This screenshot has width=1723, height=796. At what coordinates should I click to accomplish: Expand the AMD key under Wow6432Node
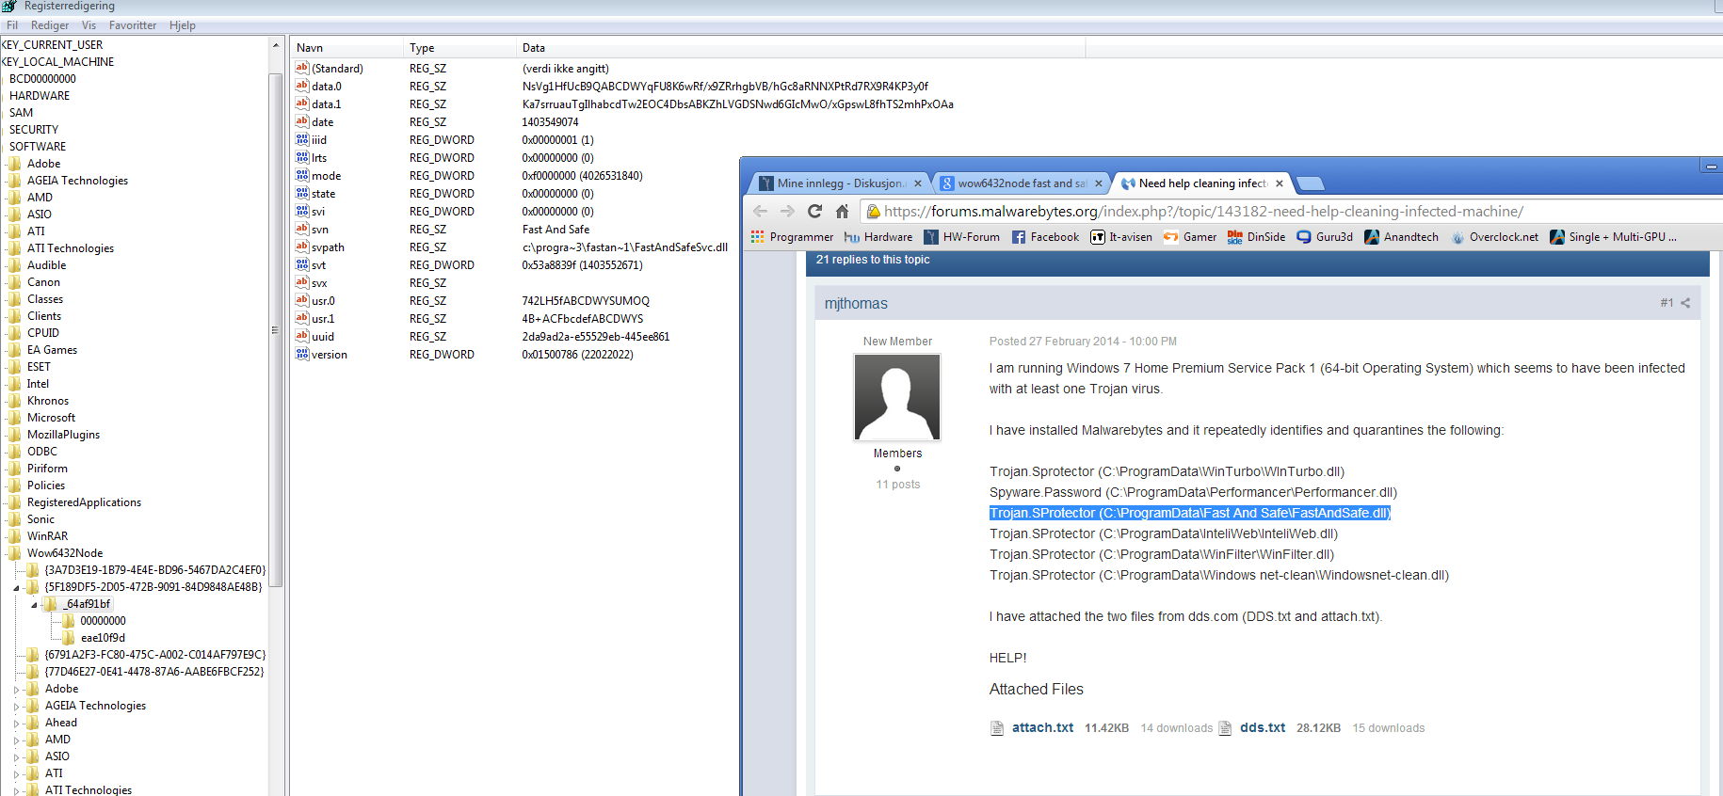point(16,740)
